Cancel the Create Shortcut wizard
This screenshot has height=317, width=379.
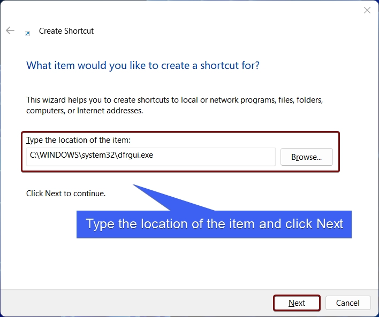coord(348,303)
